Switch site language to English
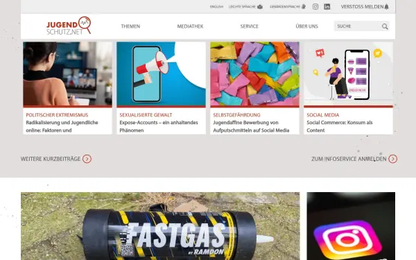 point(216,7)
